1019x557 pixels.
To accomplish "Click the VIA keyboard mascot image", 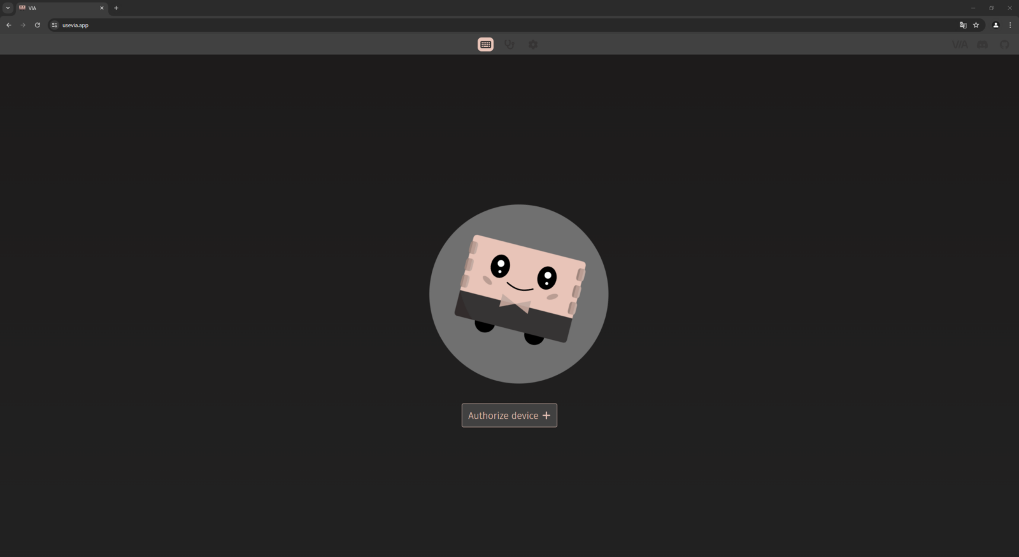I will click(519, 293).
